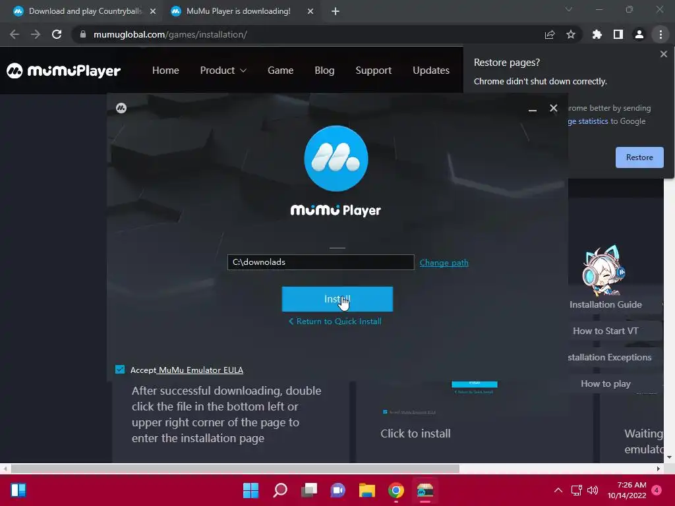This screenshot has width=675, height=506.
Task: Click the MuMu installer title bar icon
Action: tap(121, 108)
